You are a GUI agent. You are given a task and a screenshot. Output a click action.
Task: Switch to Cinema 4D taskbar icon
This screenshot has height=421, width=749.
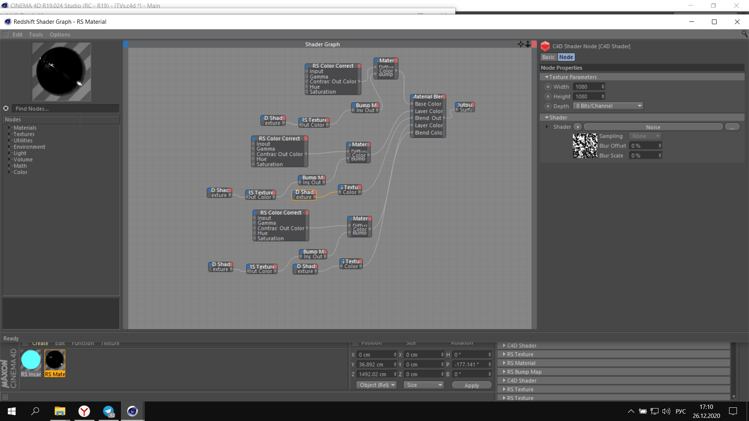point(133,411)
